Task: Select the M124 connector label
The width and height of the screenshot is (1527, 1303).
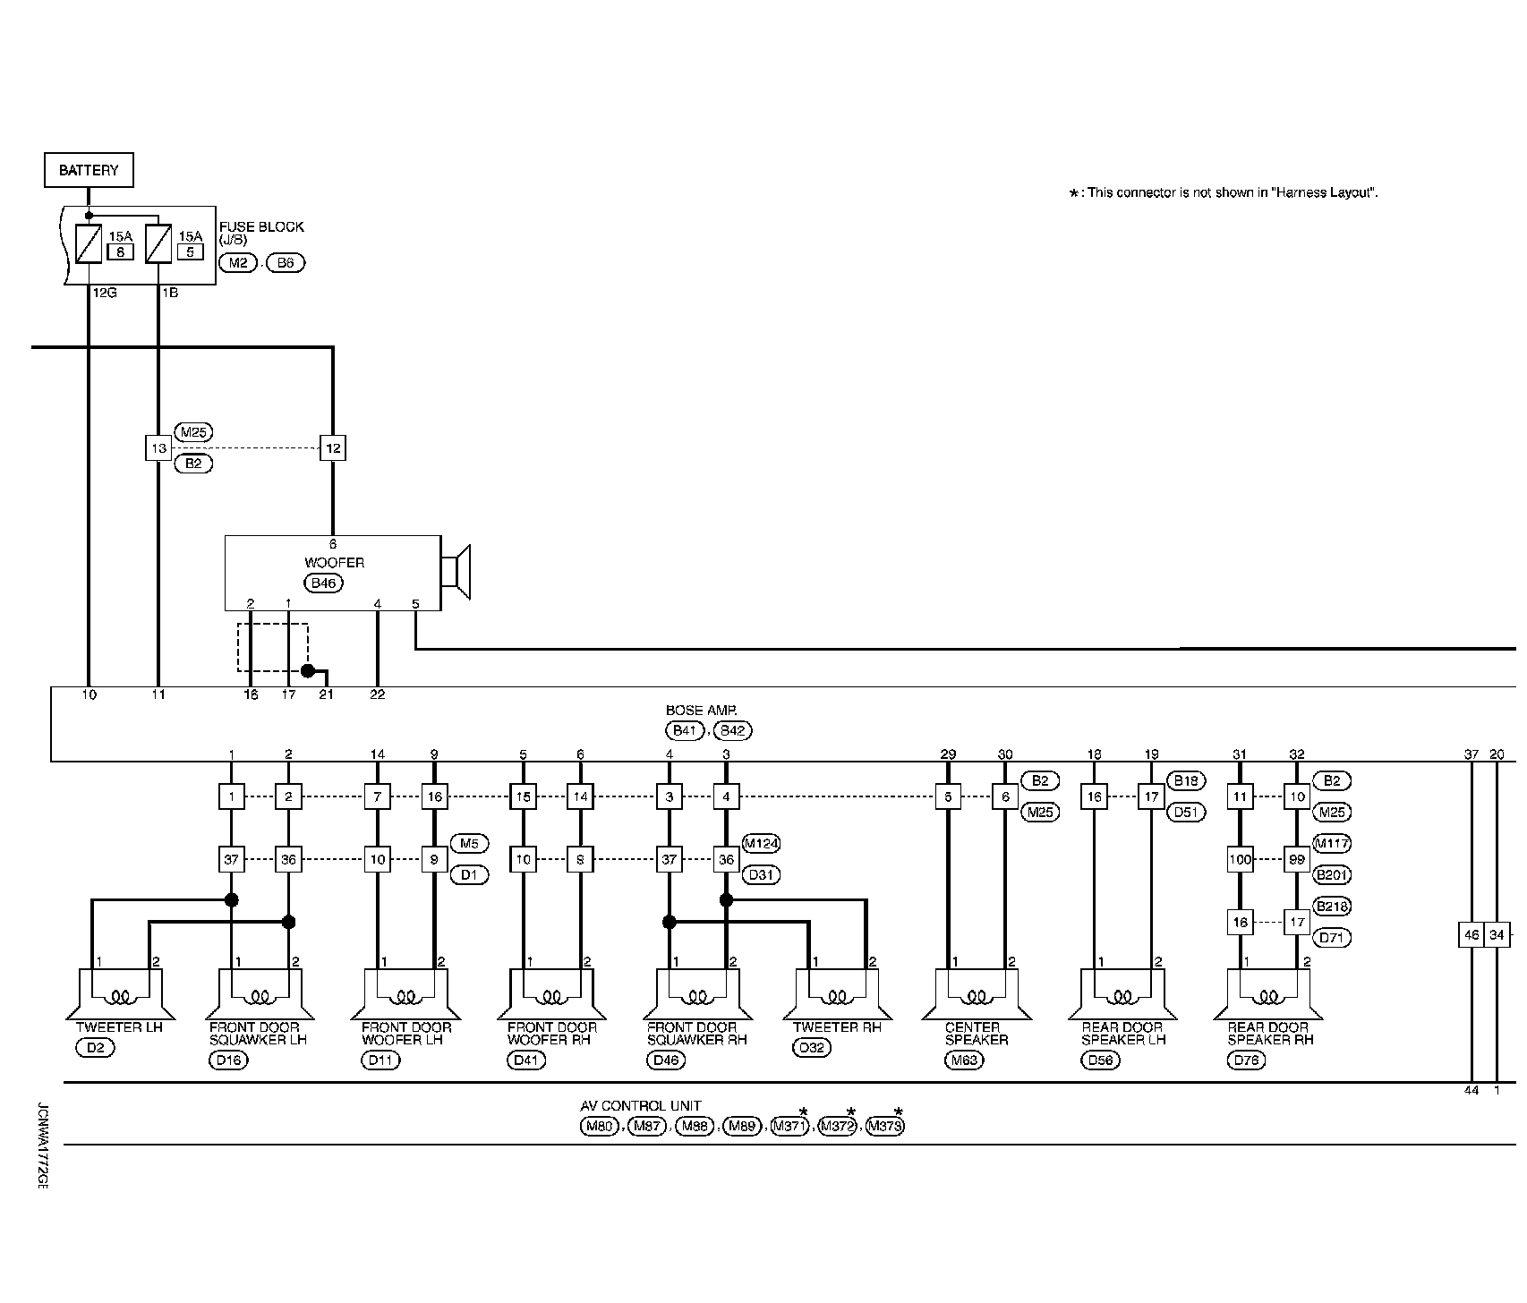Action: point(761,844)
